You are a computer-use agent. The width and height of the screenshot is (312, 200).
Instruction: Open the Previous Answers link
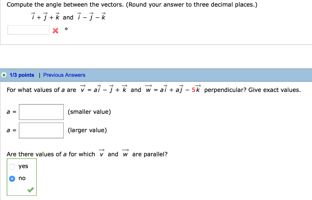click(64, 75)
